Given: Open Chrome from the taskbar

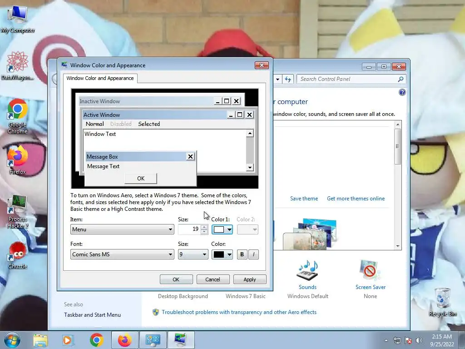Looking at the screenshot, I should [96, 340].
